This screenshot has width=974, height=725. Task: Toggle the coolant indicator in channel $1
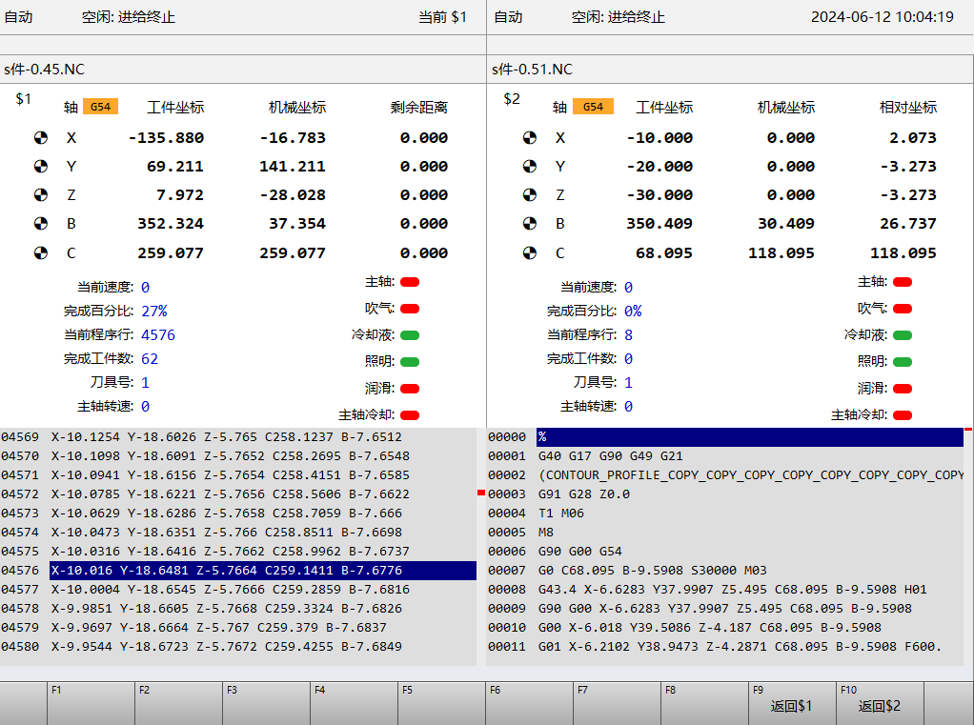[x=410, y=335]
